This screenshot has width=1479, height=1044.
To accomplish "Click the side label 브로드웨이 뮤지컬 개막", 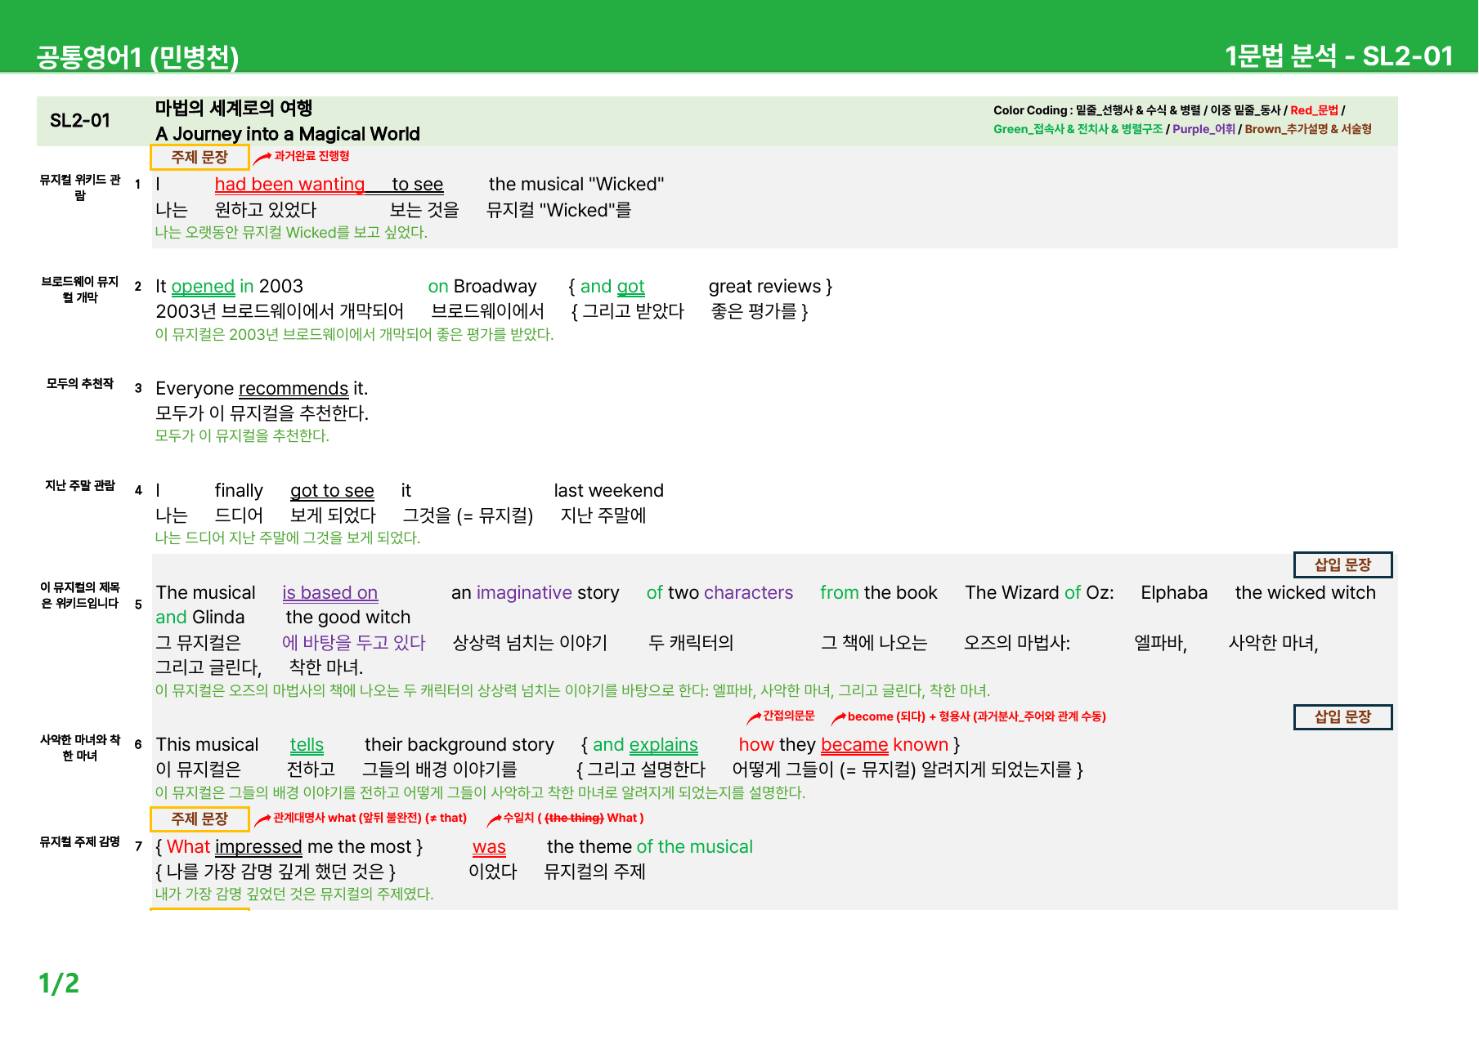I will click(x=80, y=289).
